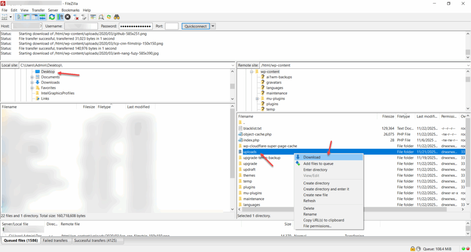Viewport: 471px width, 252px height.
Task: Cancel the current operation icon
Action: tap(68, 17)
